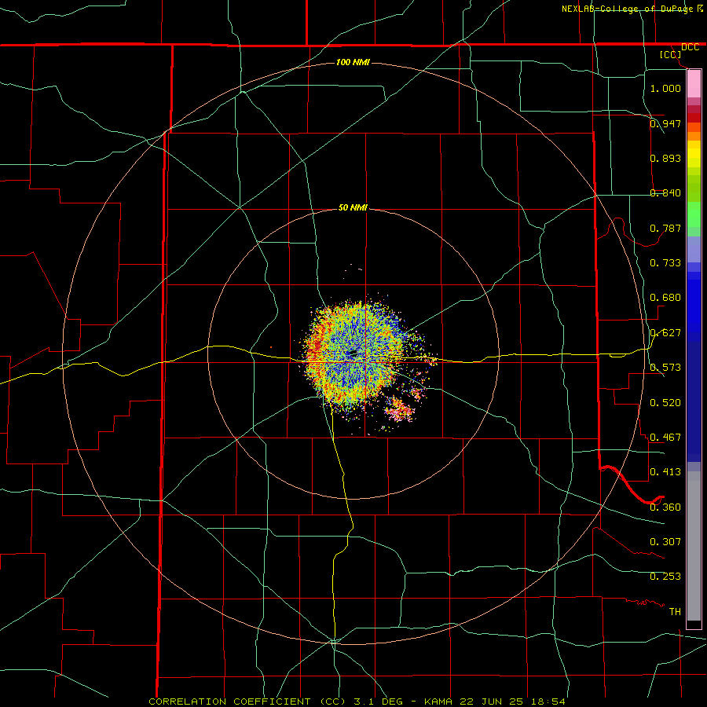
Task: Click the 0.520 scale value
Action: tap(665, 403)
